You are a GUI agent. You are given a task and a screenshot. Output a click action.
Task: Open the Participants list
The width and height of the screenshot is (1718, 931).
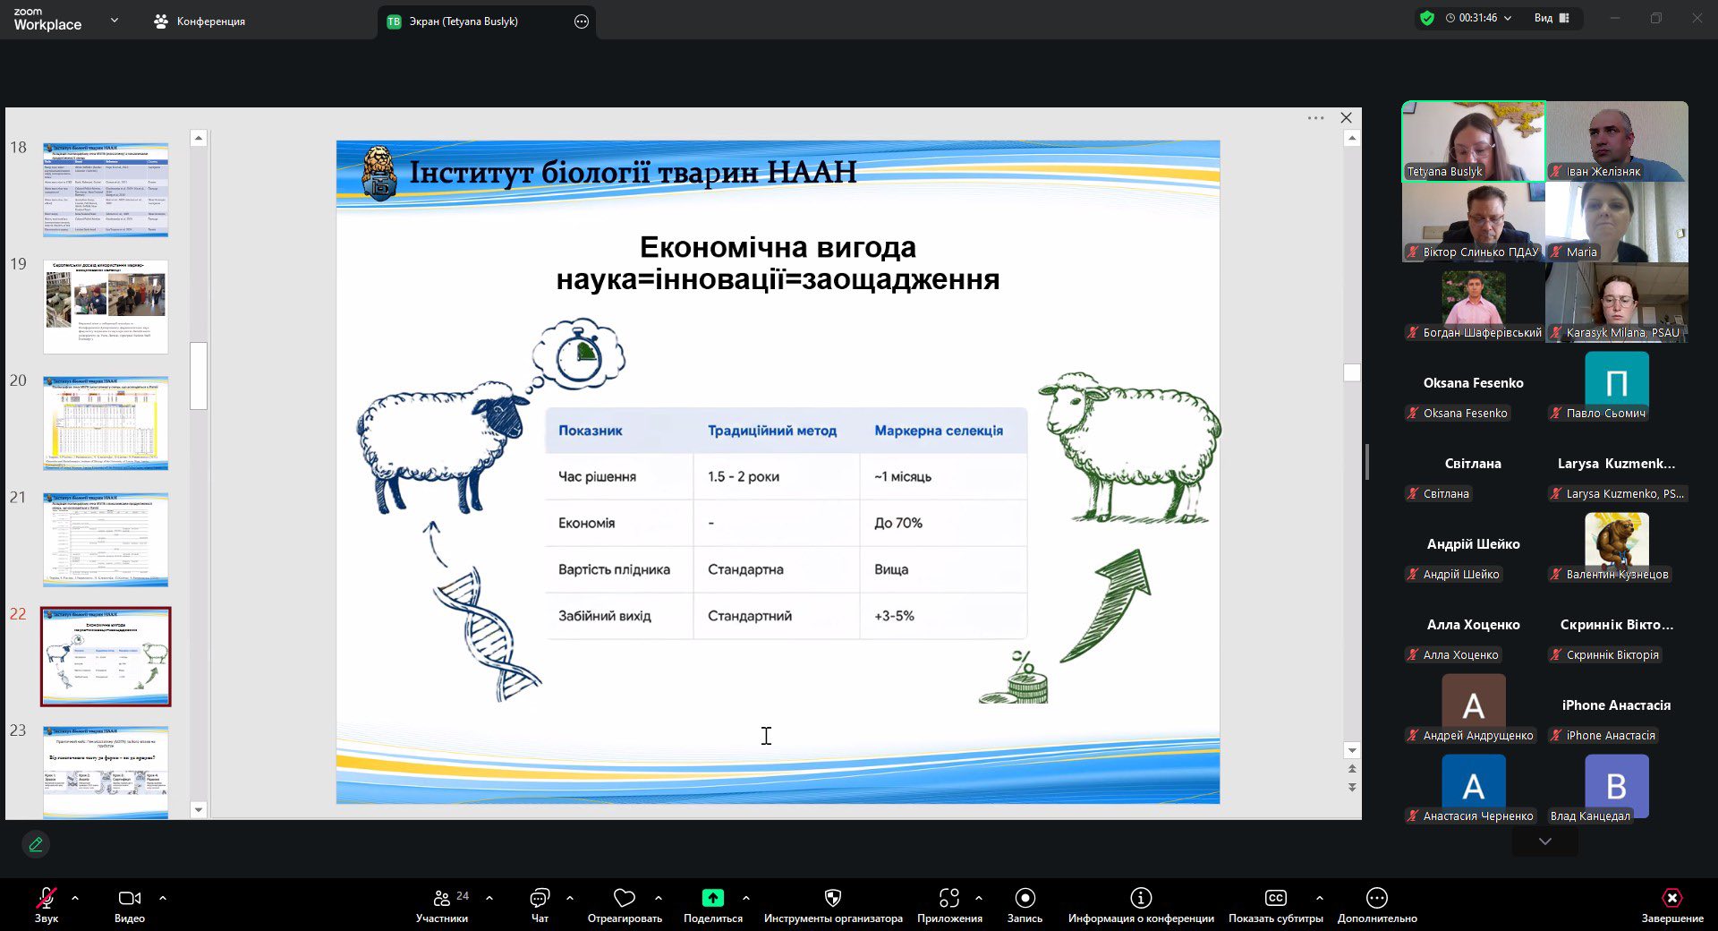tap(442, 899)
